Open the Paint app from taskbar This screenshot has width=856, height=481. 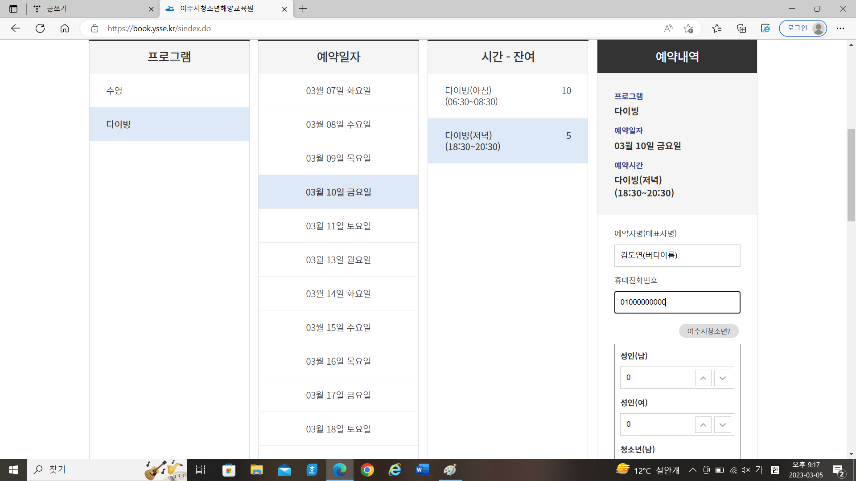(450, 470)
